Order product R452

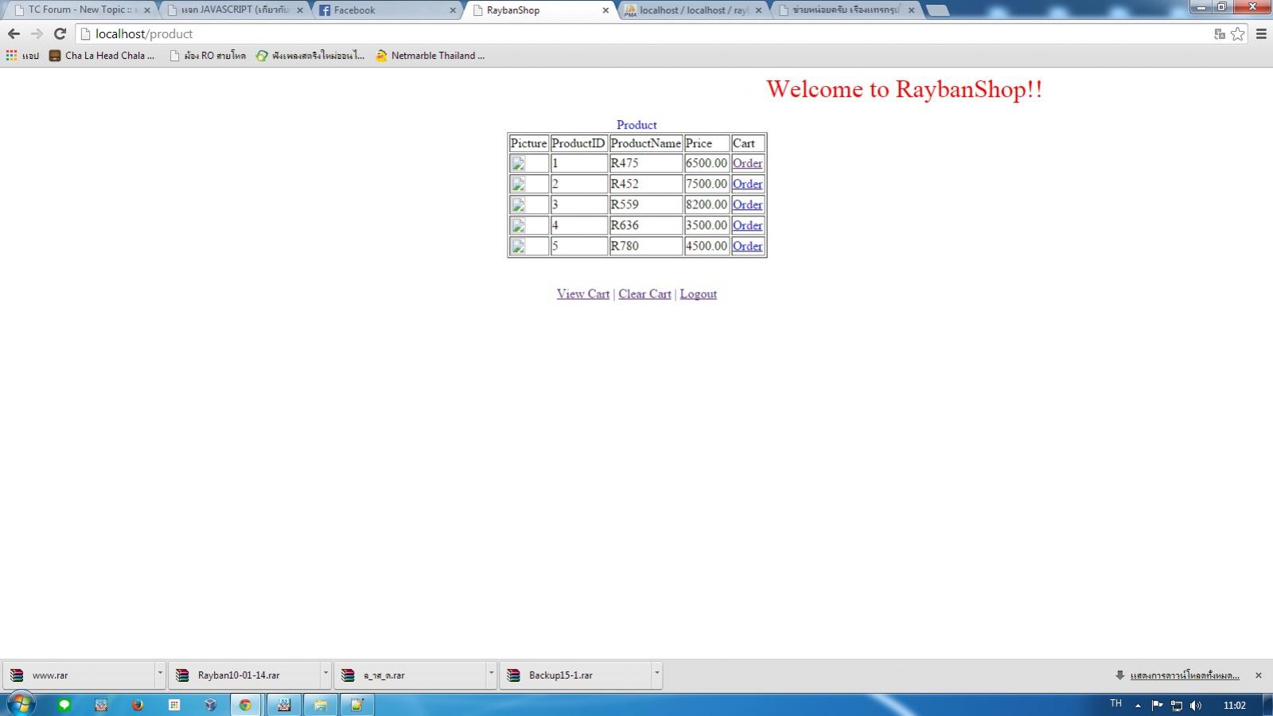pyautogui.click(x=747, y=184)
